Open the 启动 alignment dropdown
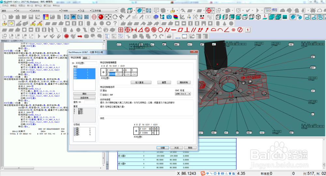 [9, 11]
